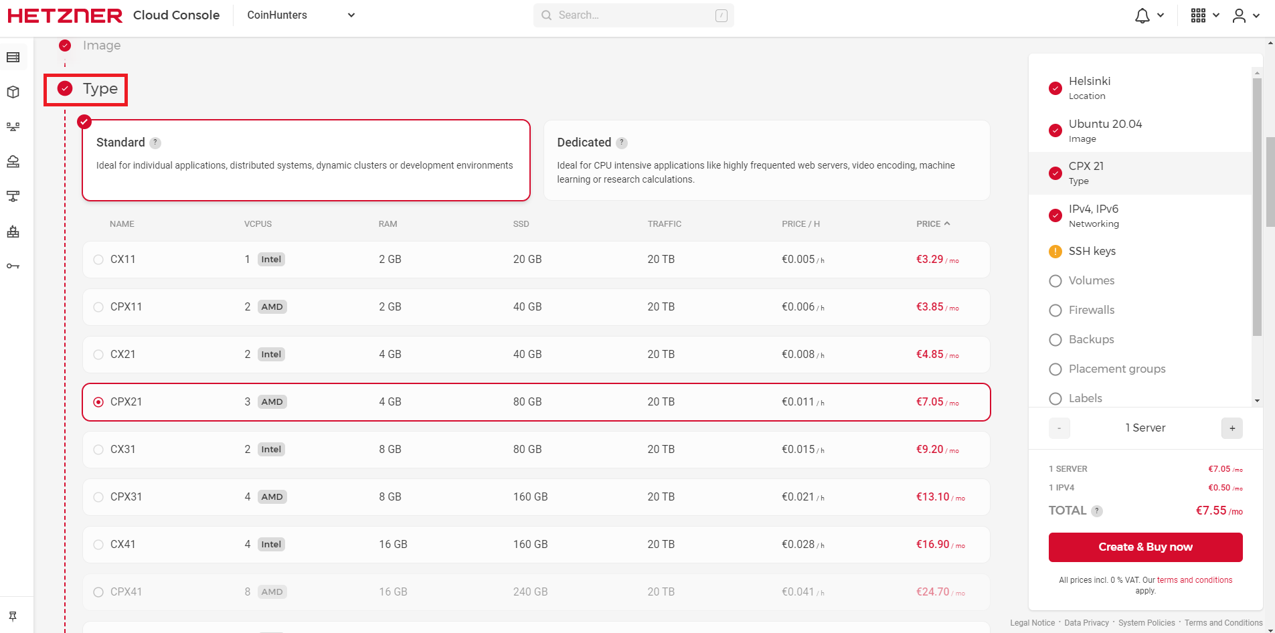Decrease server count with minus button
Viewport: 1275px width, 633px height.
pos(1059,428)
